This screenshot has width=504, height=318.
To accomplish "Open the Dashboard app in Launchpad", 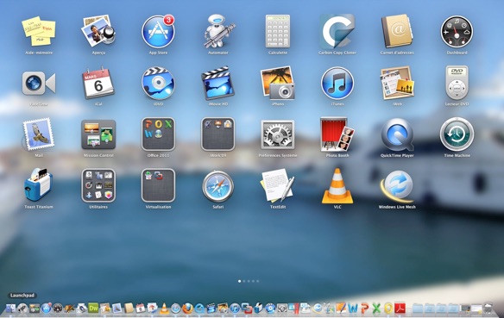I will [x=457, y=31].
